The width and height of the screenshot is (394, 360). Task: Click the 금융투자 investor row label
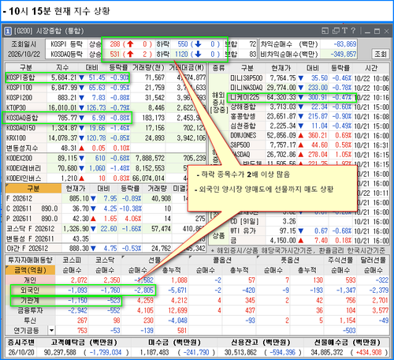[x=30, y=310]
